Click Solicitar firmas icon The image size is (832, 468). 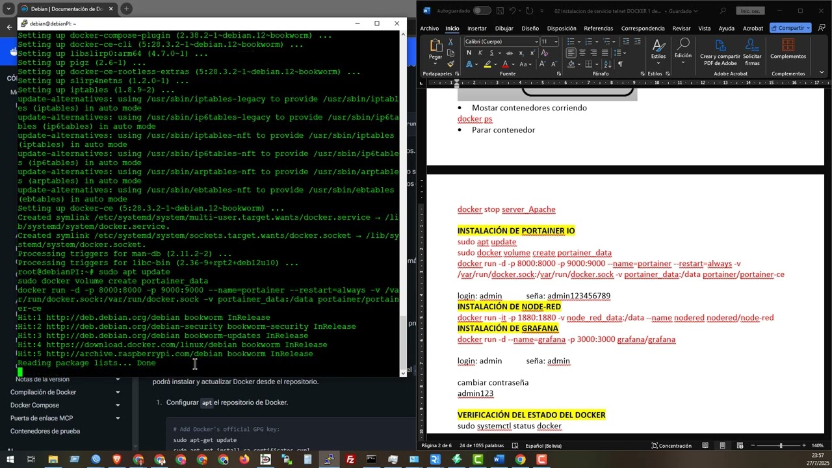point(752,51)
